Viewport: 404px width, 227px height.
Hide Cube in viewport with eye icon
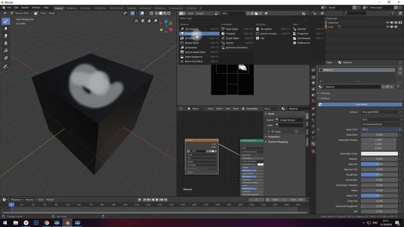click(388, 26)
